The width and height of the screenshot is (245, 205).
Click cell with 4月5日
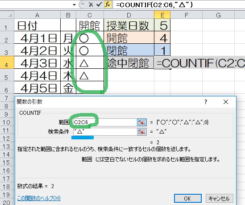[37, 88]
